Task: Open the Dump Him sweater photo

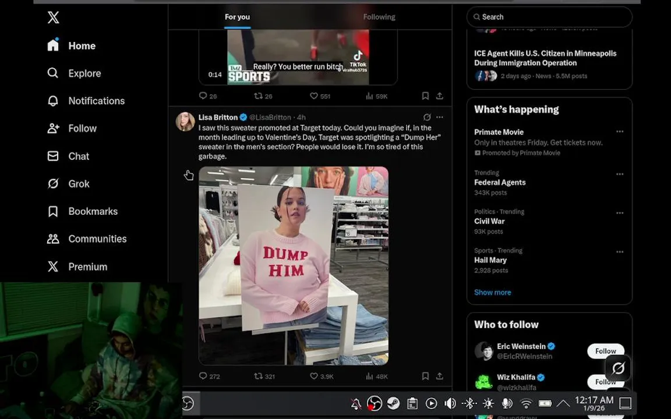Action: (294, 265)
